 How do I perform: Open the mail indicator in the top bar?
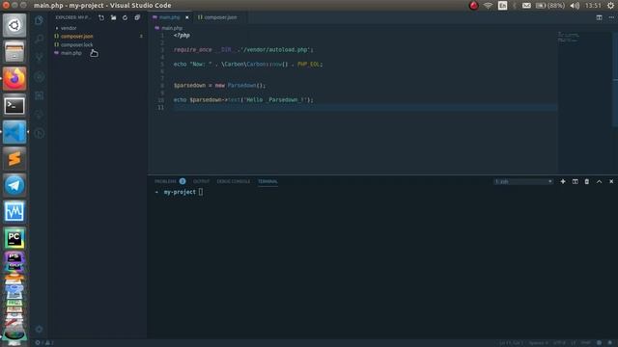click(x=526, y=6)
